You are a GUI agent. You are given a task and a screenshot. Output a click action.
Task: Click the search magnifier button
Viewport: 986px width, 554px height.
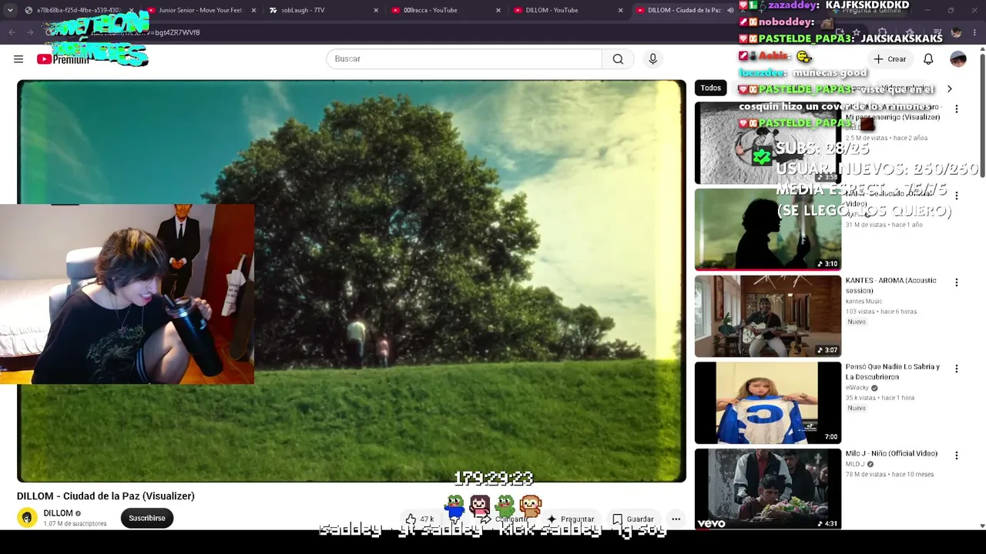[x=618, y=59]
